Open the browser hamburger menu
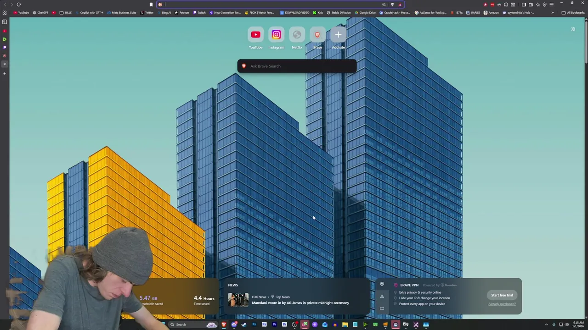Screen dimensions: 588x330 551,5
